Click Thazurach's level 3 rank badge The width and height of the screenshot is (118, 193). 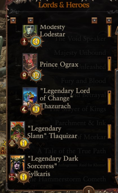36,109
